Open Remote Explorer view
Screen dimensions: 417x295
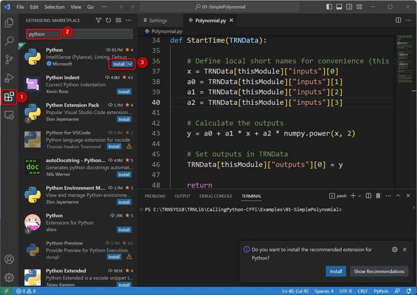point(9,115)
